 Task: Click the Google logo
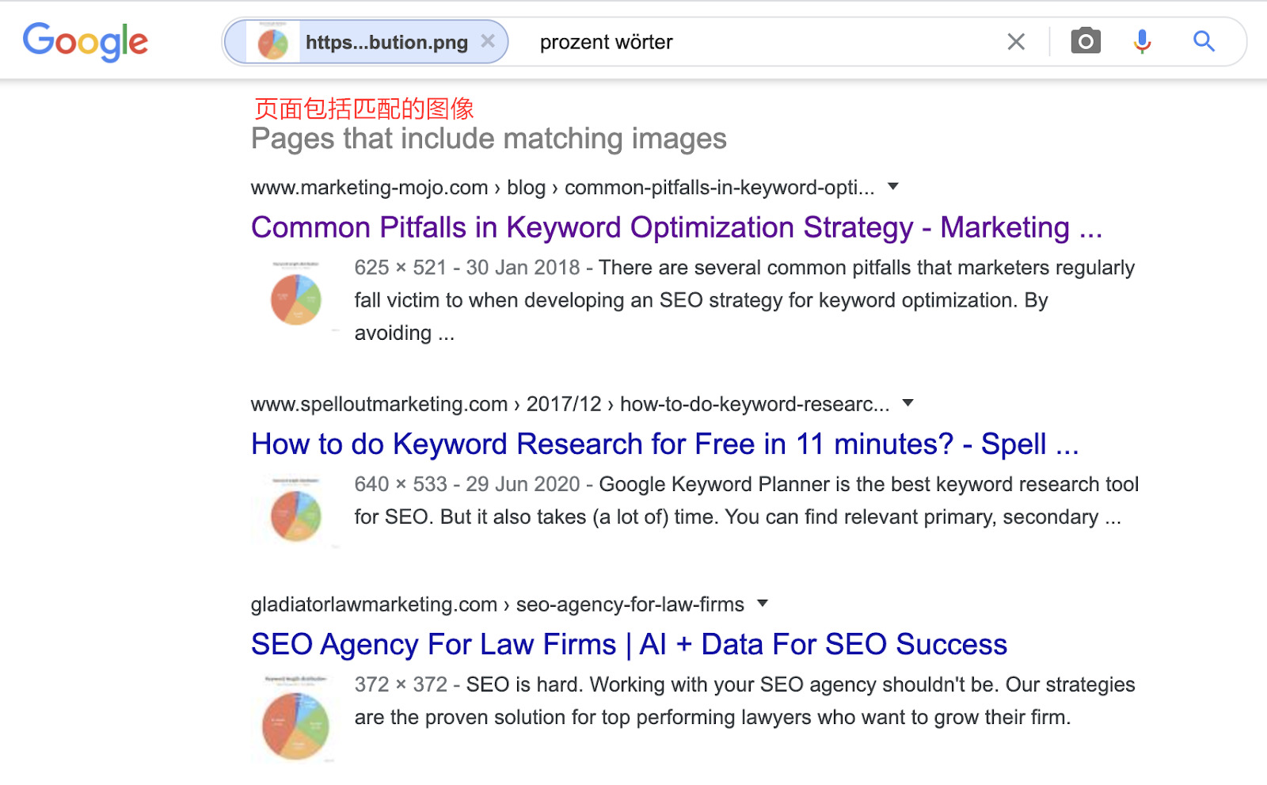tap(86, 42)
